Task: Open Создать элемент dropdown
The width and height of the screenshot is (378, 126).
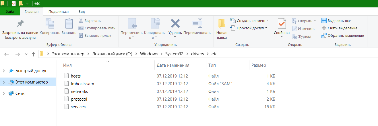Action: [250, 21]
